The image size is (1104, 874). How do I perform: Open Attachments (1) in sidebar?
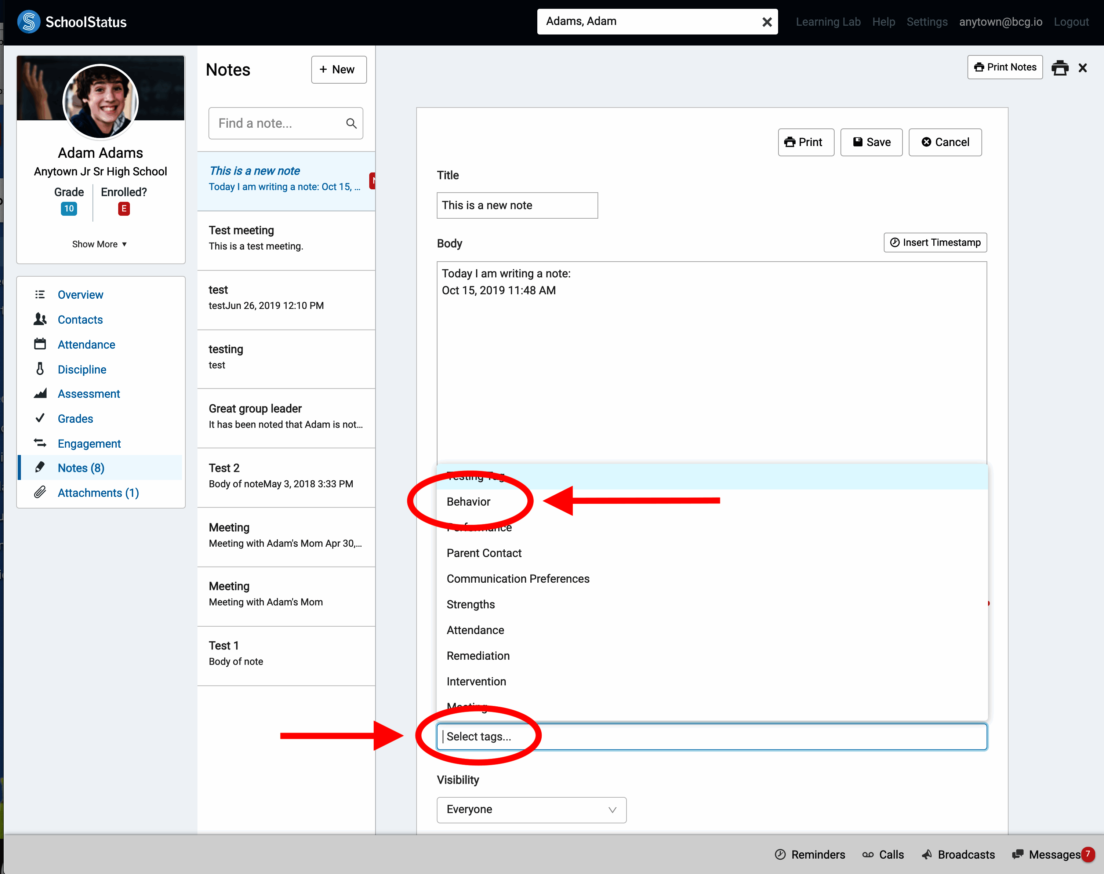point(98,493)
